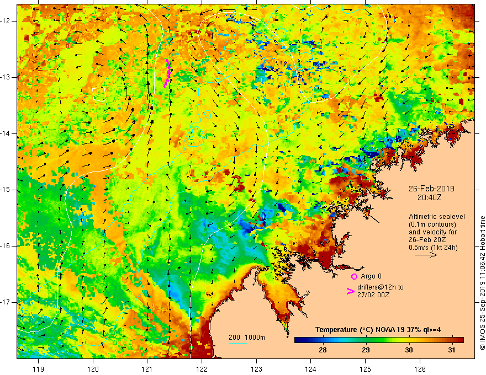Click the longitude axis label 123

coord(256,369)
